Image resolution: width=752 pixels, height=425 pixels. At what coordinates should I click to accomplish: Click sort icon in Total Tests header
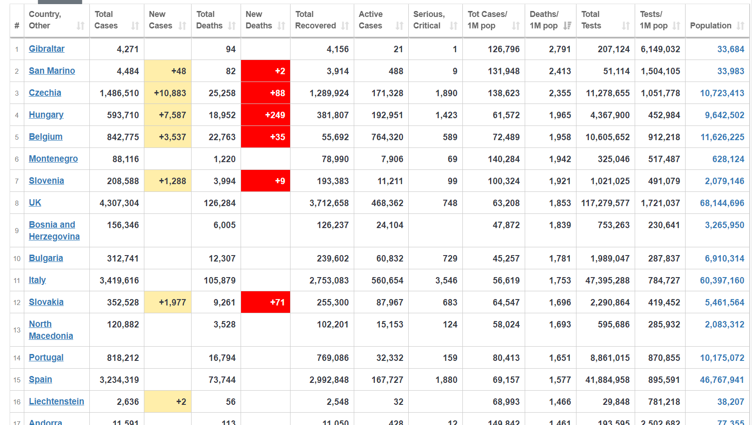coord(626,26)
